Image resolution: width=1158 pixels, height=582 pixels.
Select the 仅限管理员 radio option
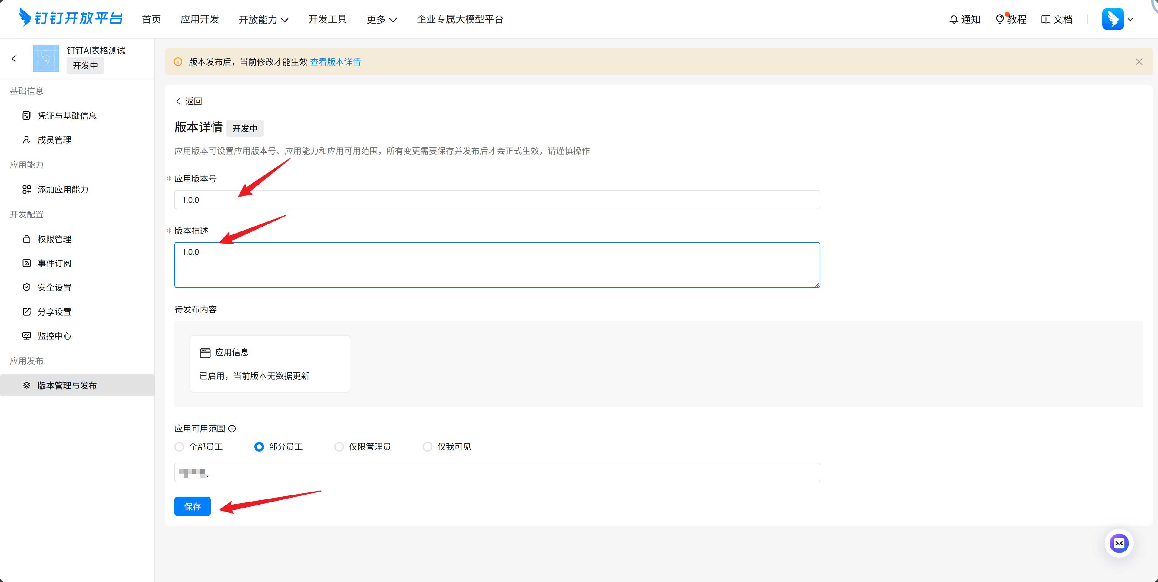point(339,447)
